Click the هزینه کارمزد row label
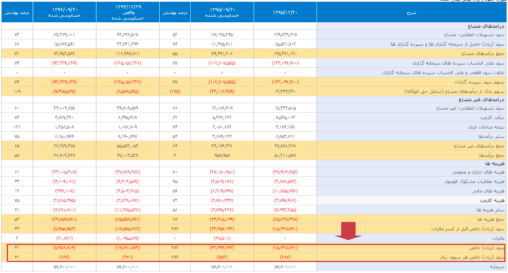This screenshot has height=273, width=508. point(492,200)
